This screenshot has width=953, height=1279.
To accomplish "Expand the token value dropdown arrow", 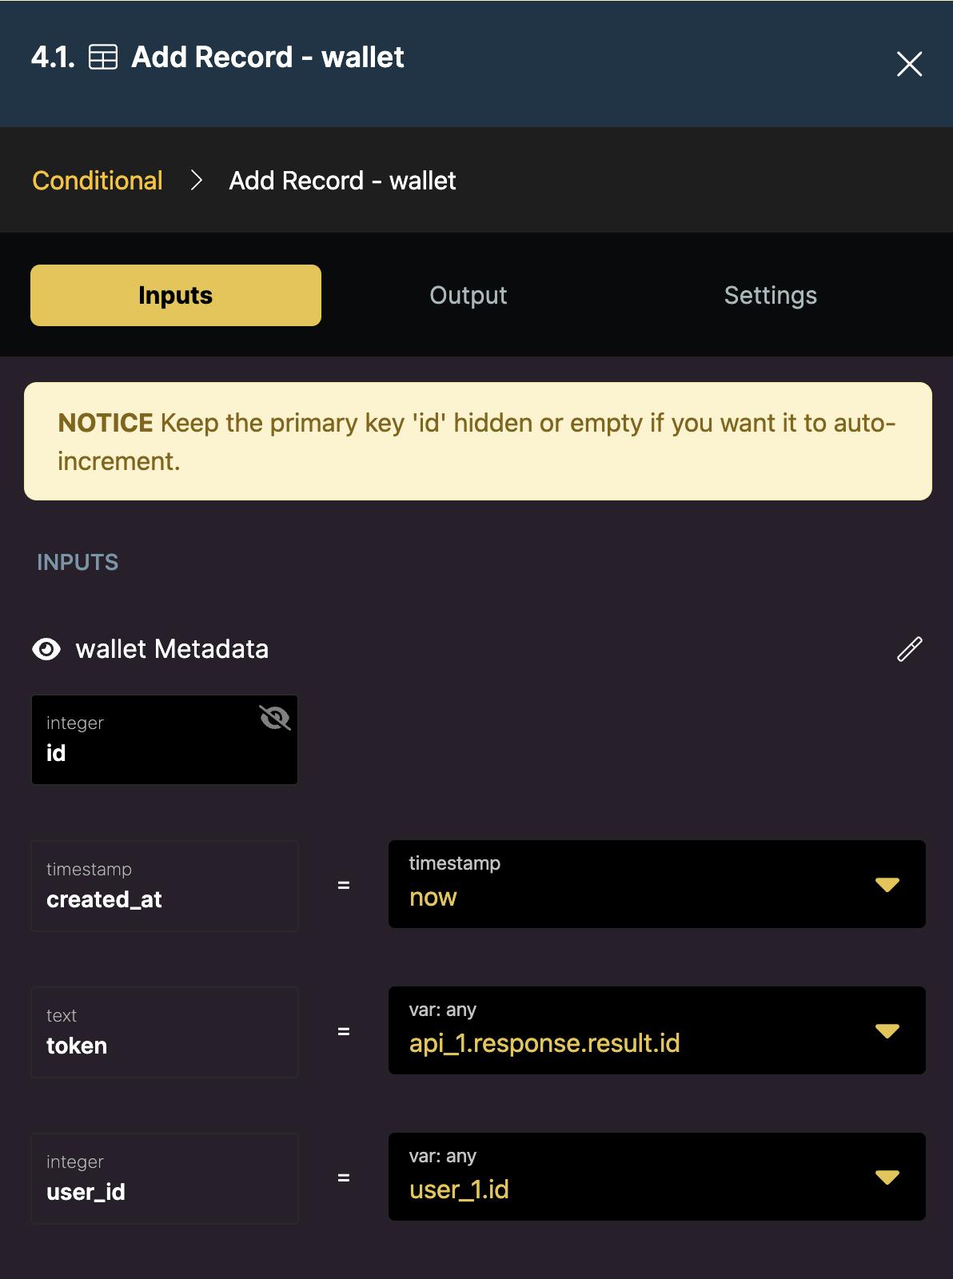I will (x=887, y=1030).
